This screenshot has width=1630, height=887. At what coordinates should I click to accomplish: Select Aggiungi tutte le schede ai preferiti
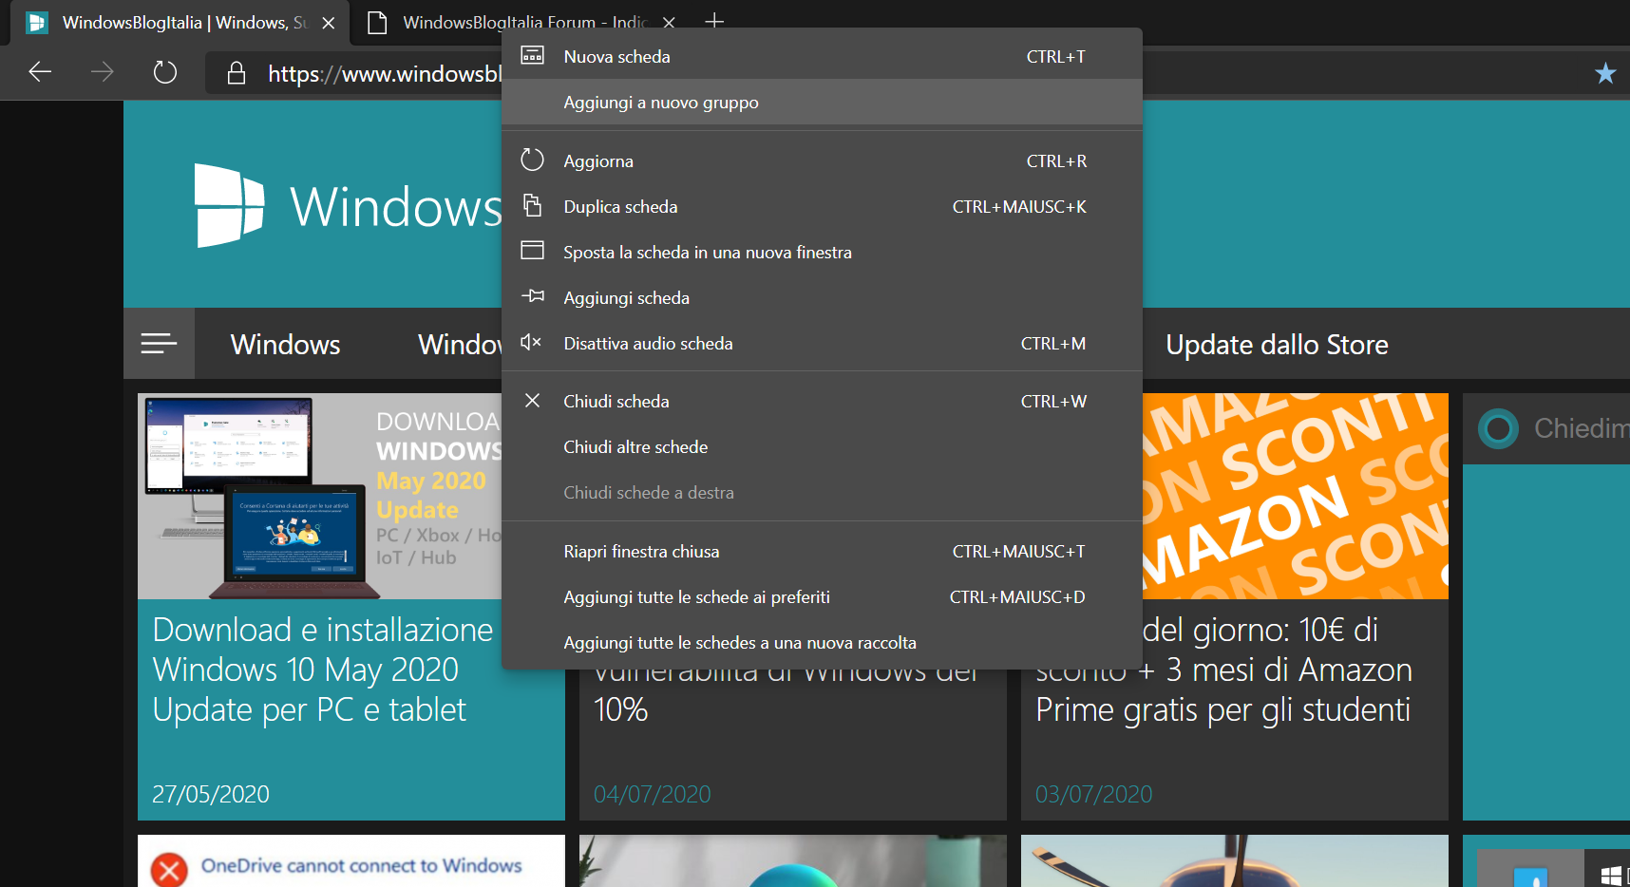tap(822, 596)
